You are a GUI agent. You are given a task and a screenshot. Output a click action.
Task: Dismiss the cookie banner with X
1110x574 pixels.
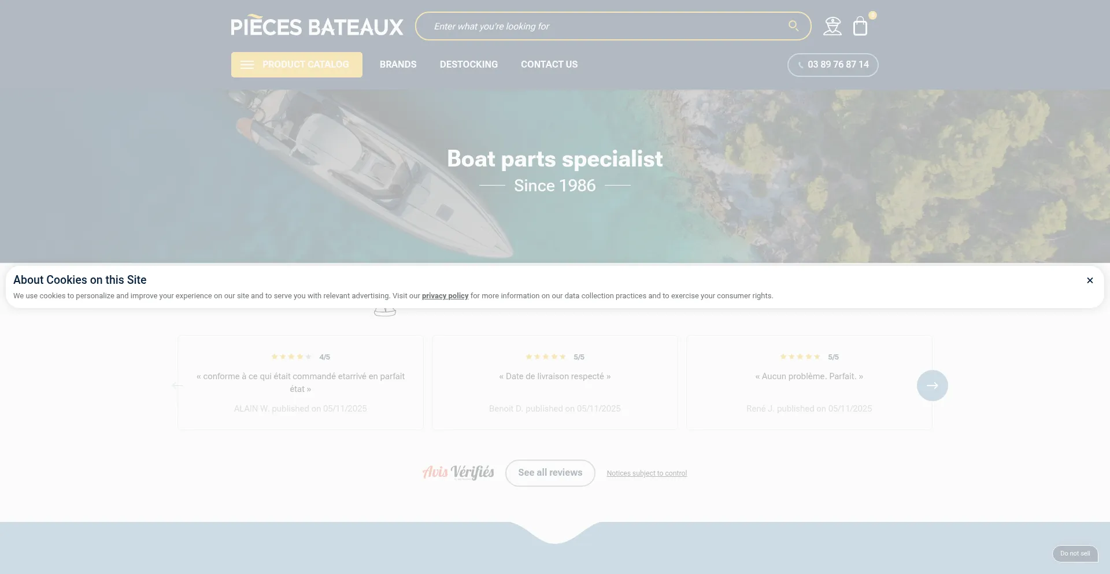tap(1090, 280)
